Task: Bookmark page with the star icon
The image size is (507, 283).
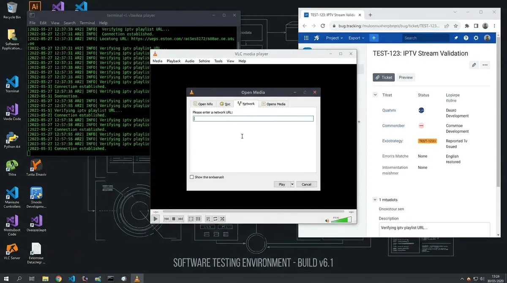Action: (456, 26)
